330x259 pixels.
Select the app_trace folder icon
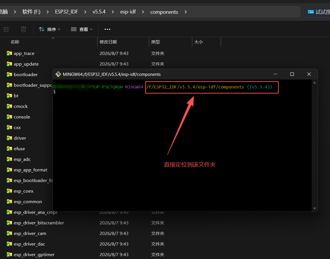tap(9, 53)
